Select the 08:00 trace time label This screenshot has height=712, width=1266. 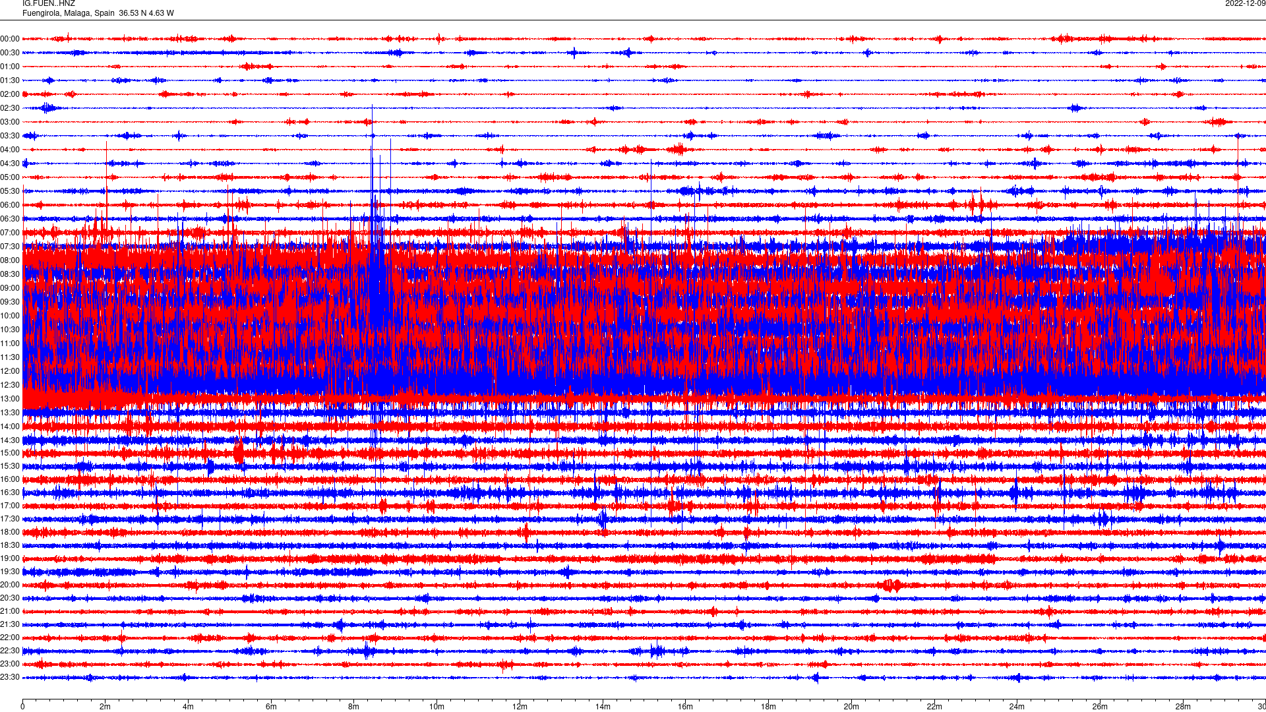coord(10,260)
